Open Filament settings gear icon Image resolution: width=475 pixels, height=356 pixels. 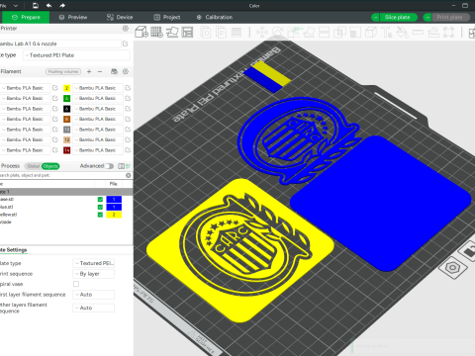pyautogui.click(x=126, y=71)
